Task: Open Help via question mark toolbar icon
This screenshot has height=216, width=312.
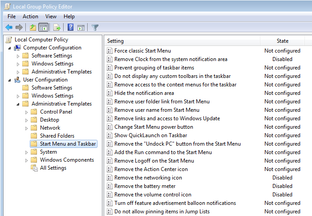Action: [x=70, y=27]
